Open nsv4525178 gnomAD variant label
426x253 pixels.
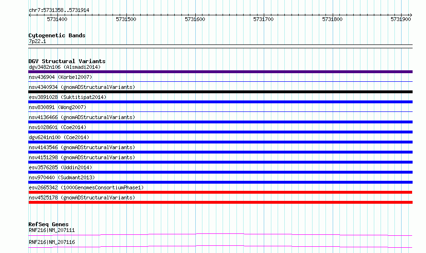coord(82,198)
